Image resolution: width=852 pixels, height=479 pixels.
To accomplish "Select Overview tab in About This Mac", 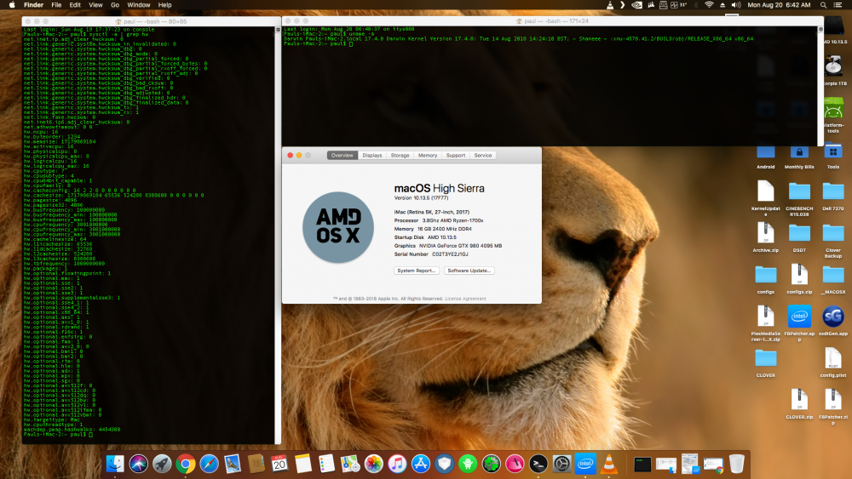I will tap(343, 155).
